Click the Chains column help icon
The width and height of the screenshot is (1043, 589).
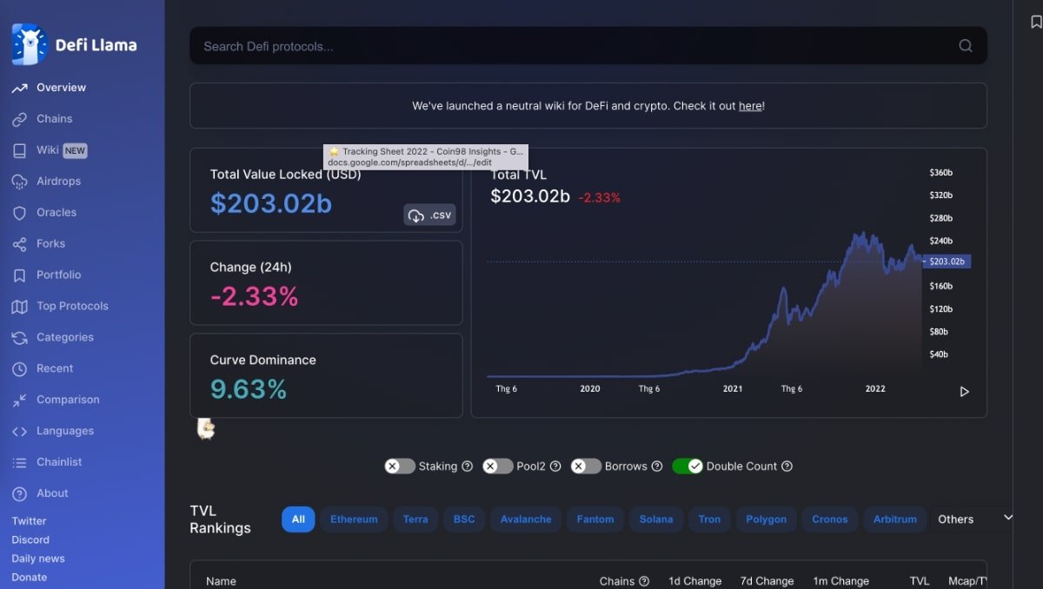[644, 581]
